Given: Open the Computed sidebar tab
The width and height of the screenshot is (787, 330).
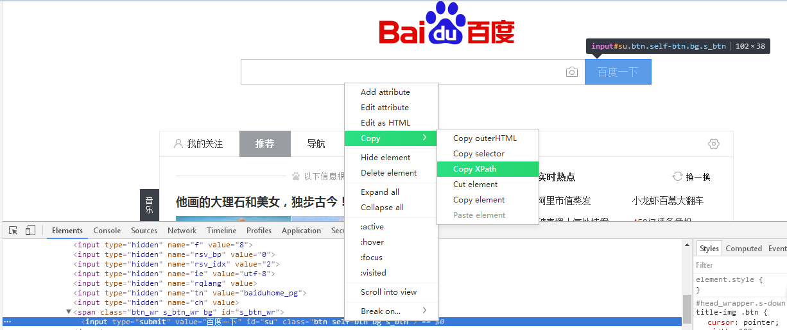Looking at the screenshot, I should (x=744, y=249).
